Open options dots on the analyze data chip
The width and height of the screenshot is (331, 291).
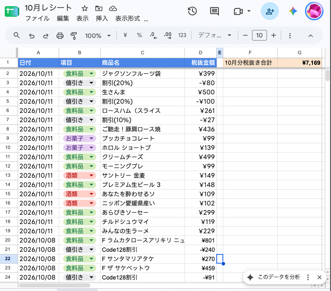[308, 277]
